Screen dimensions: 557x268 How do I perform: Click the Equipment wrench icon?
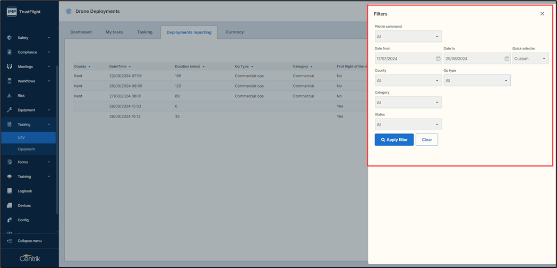coord(10,110)
